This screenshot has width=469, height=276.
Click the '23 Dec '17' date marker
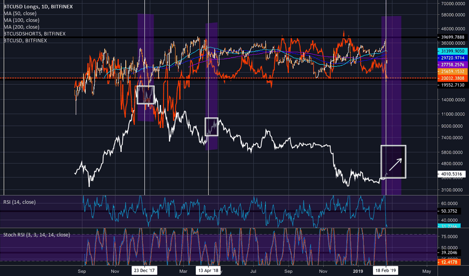click(x=144, y=270)
